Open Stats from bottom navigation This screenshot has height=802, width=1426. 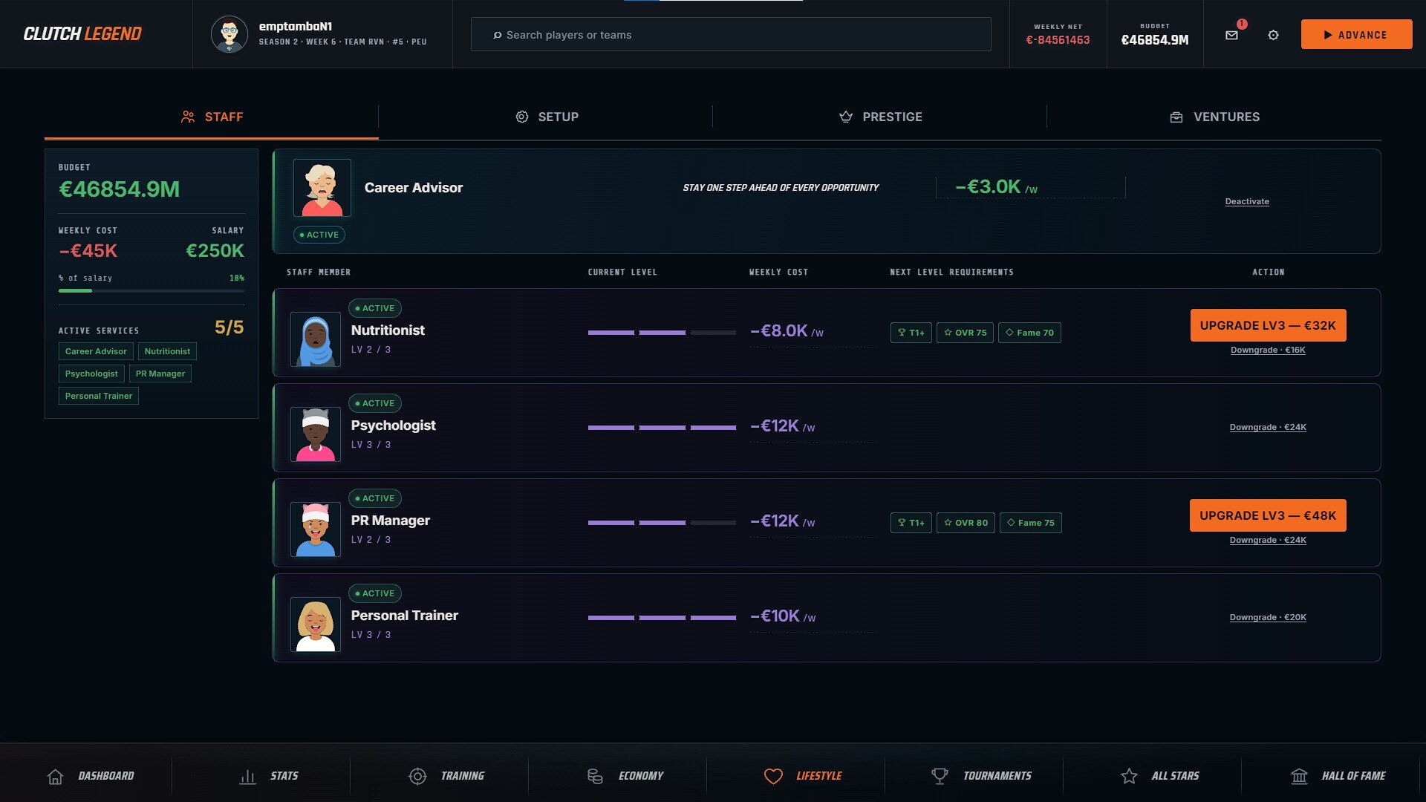(269, 776)
